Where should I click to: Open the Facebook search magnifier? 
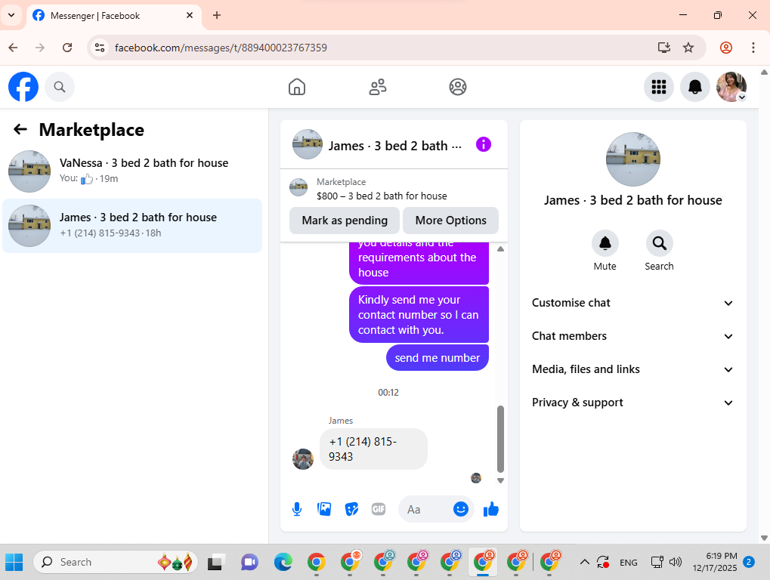coord(60,87)
